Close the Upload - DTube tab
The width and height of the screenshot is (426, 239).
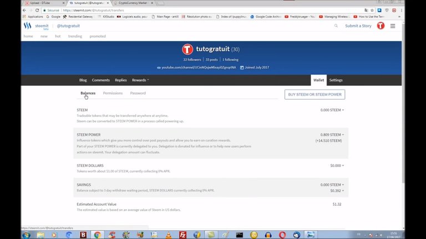point(64,3)
